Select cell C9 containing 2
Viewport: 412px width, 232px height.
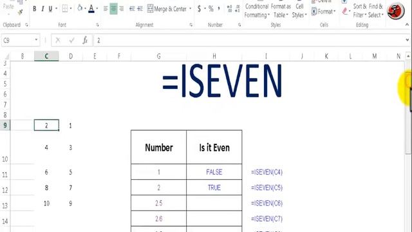46,125
